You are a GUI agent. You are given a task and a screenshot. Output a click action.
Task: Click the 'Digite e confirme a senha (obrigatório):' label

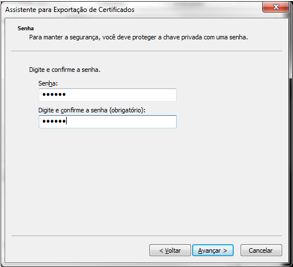pos(92,110)
